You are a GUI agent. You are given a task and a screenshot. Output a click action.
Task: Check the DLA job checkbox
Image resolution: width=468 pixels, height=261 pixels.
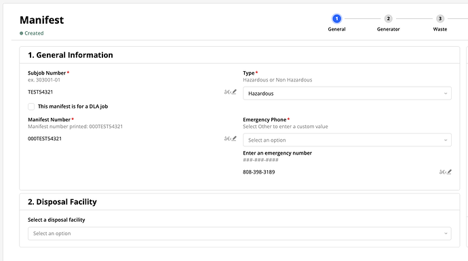(x=31, y=106)
